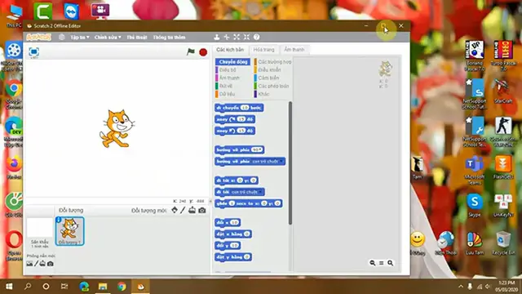Viewport: 522px width, 294px height.
Task: Open the Skype desktop shortcut
Action: [475, 205]
